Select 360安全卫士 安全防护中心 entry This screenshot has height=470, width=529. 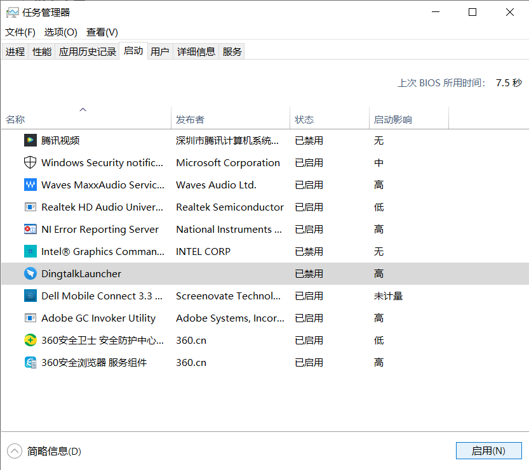tap(103, 341)
